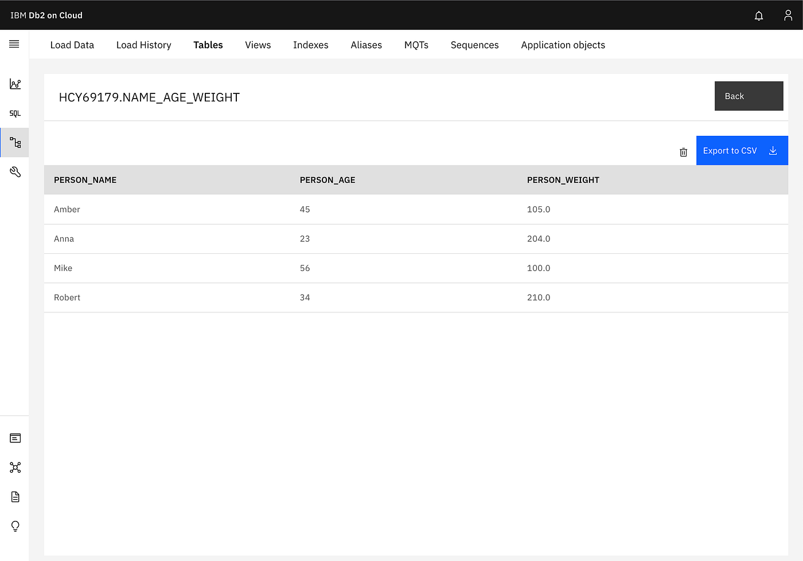Image resolution: width=803 pixels, height=561 pixels.
Task: Click the PERSON_AGE column header
Action: (x=328, y=180)
